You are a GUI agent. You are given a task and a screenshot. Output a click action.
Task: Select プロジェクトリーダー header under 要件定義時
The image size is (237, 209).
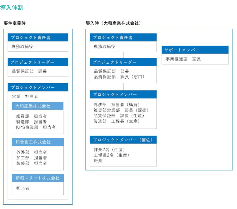click(x=38, y=62)
